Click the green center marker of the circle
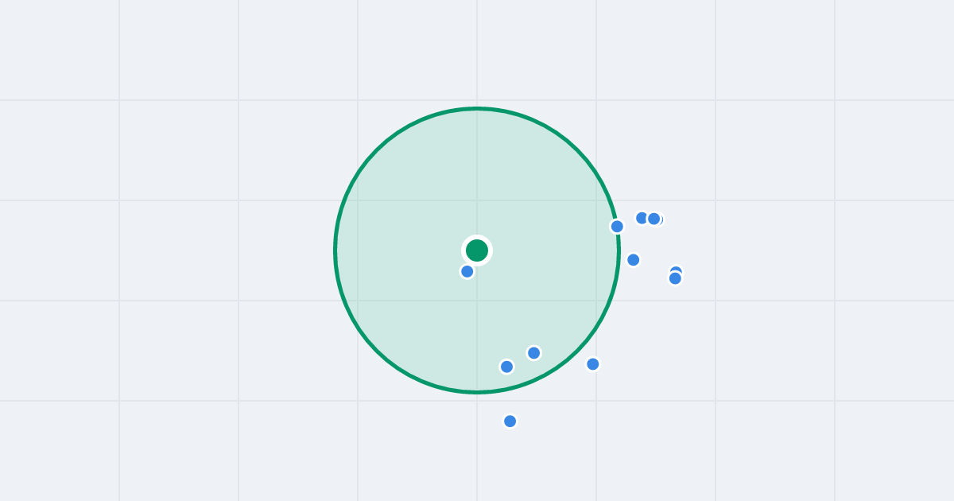954x501 pixels. point(477,250)
